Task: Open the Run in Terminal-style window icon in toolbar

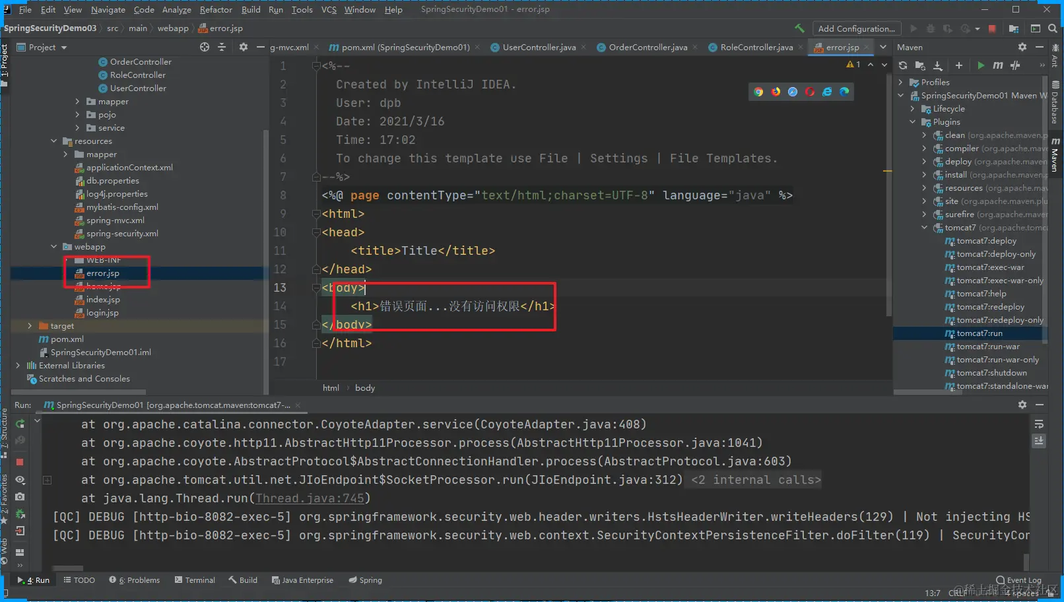Action: [1036, 28]
